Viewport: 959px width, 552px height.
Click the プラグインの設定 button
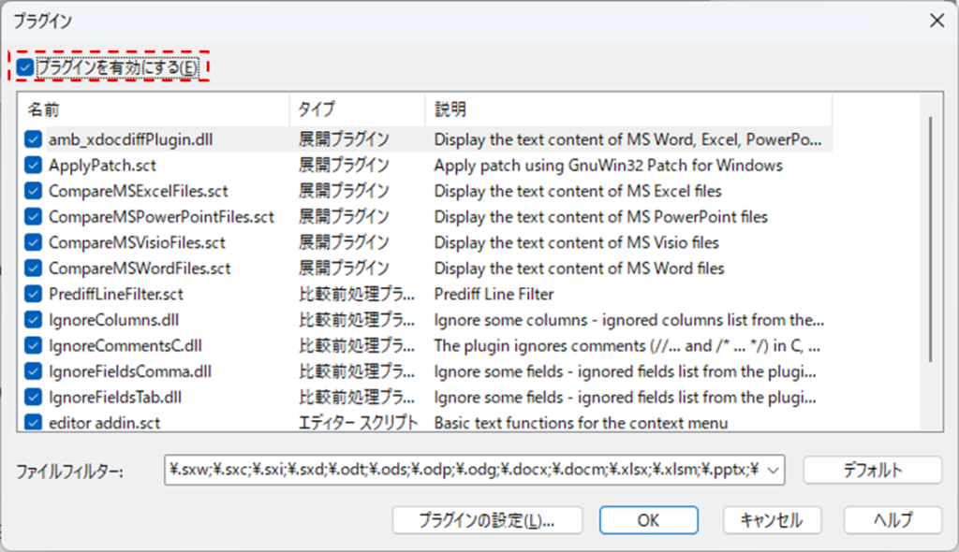click(x=487, y=519)
